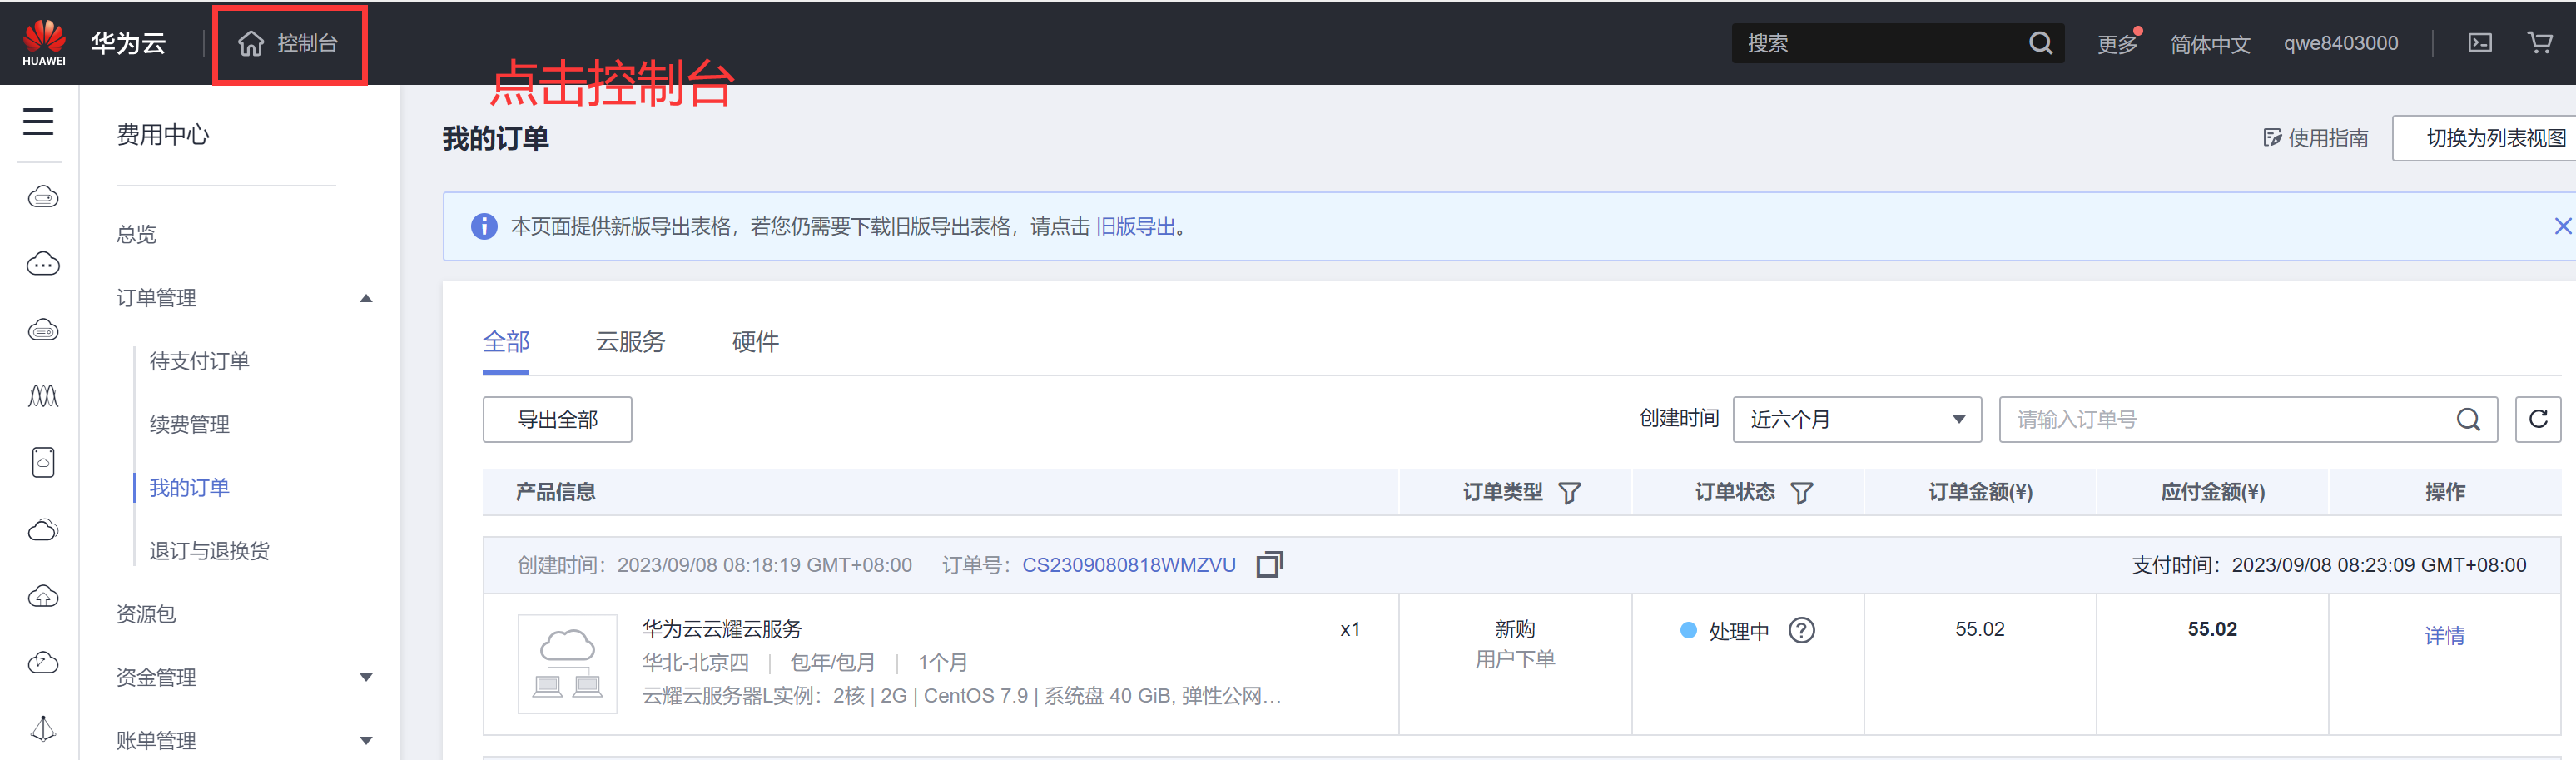The height and width of the screenshot is (760, 2576).
Task: Click the 旧版导出 link
Action: [x=1135, y=227]
